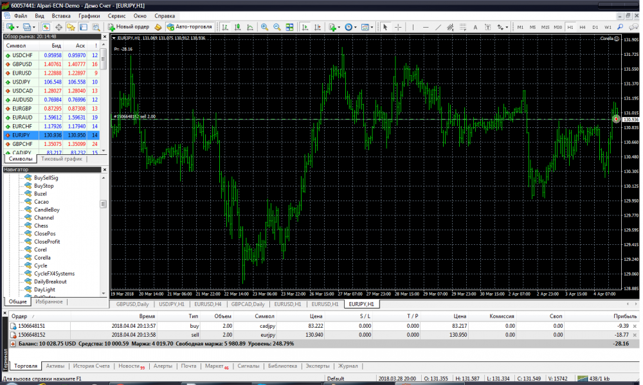Image resolution: width=643 pixels, height=385 pixels.
Task: Open the chat speech-bubbles icon
Action: (633, 27)
